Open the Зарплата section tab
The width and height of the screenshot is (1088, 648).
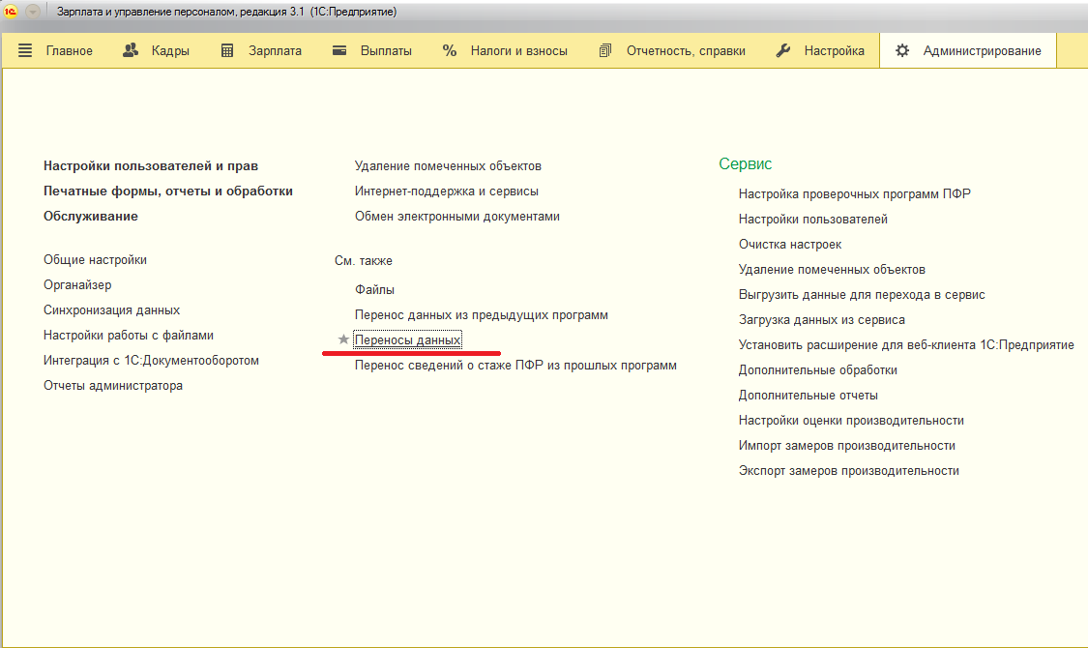pos(275,50)
